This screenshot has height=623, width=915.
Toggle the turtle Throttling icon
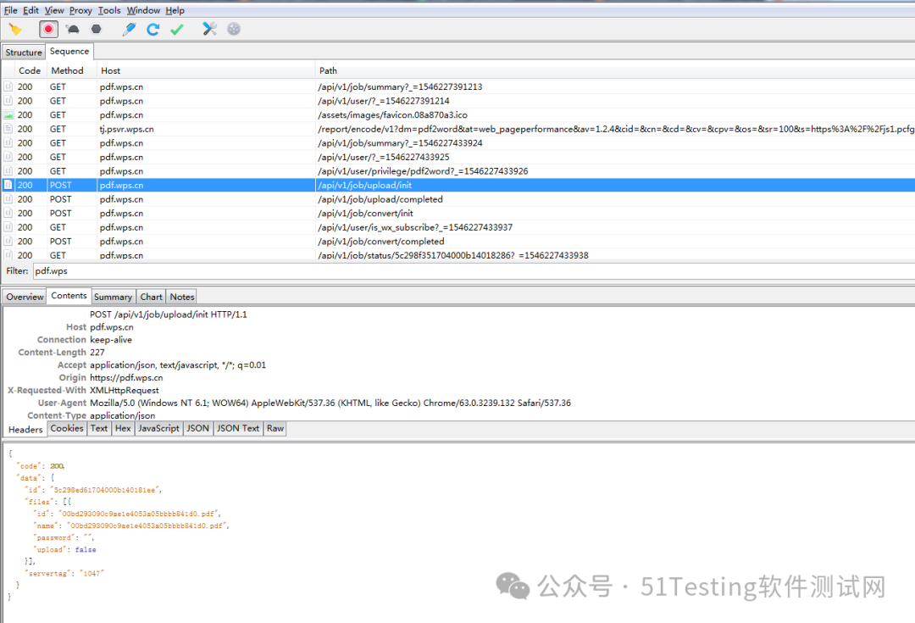pyautogui.click(x=72, y=29)
